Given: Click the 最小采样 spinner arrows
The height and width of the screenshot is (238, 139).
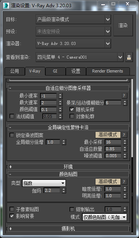Looking at the screenshot, I should click(x=125, y=142).
